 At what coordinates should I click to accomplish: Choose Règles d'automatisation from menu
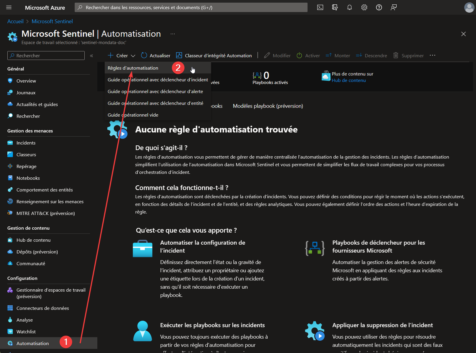click(158, 68)
